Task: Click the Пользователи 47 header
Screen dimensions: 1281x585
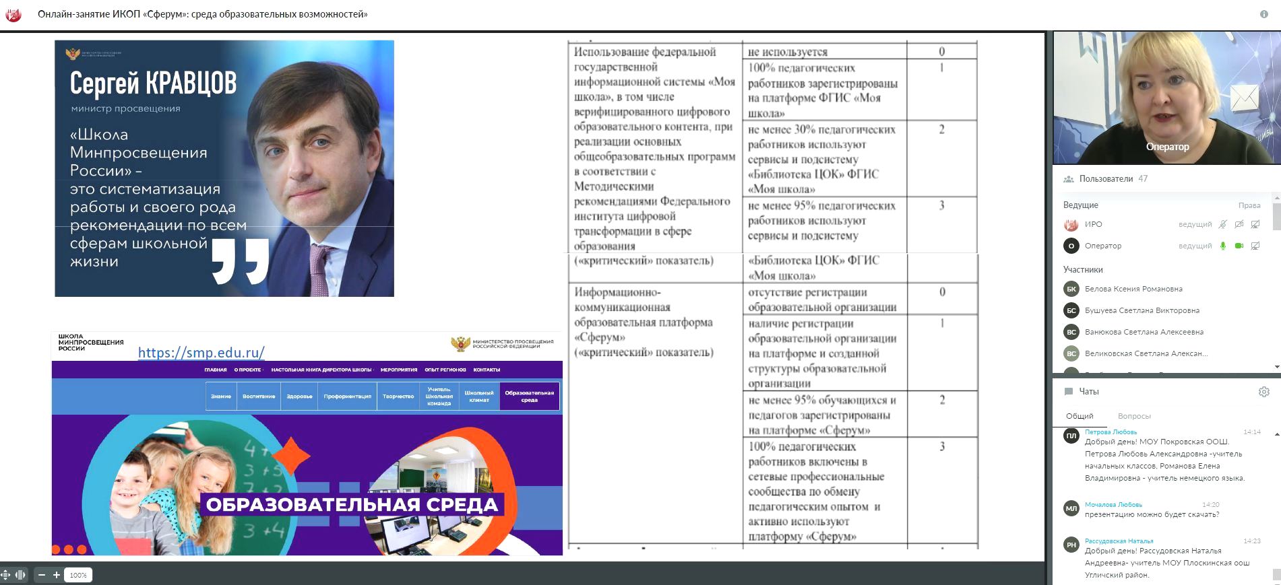Action: click(1113, 179)
